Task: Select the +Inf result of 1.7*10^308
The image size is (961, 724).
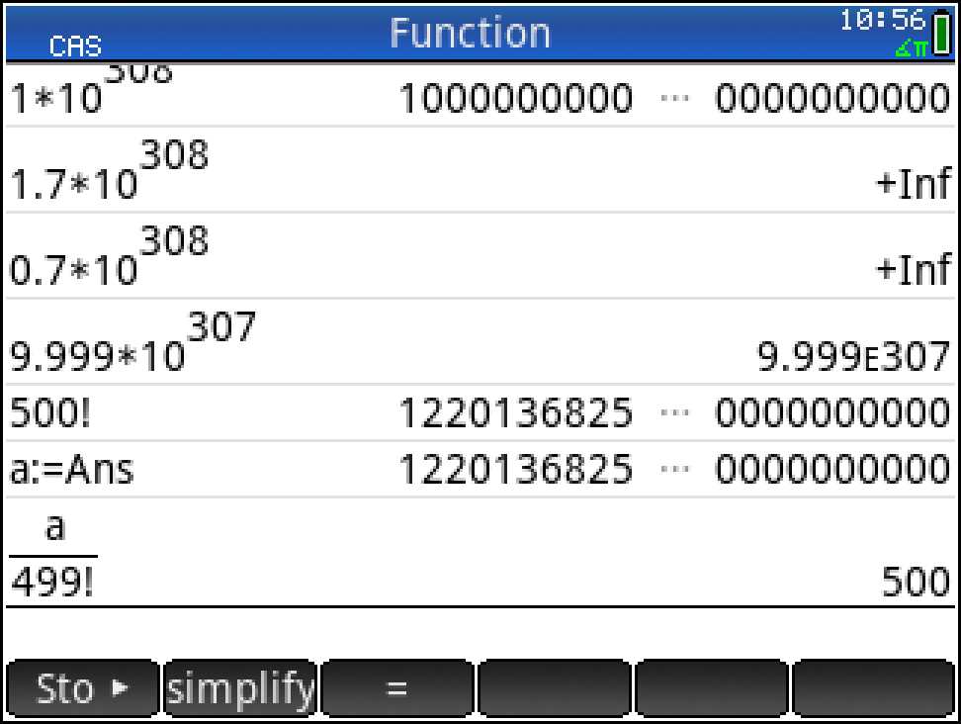Action: (912, 185)
